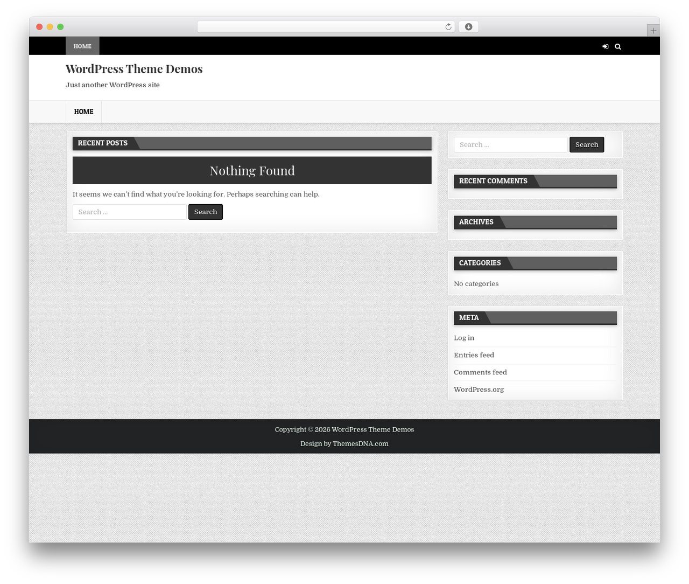The width and height of the screenshot is (689, 584).
Task: Click the Archives widget title
Action: [476, 222]
